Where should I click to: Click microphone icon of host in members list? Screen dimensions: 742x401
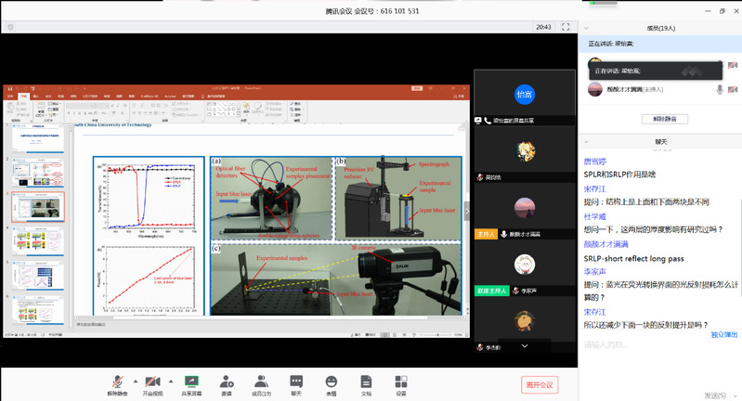pyautogui.click(x=720, y=89)
